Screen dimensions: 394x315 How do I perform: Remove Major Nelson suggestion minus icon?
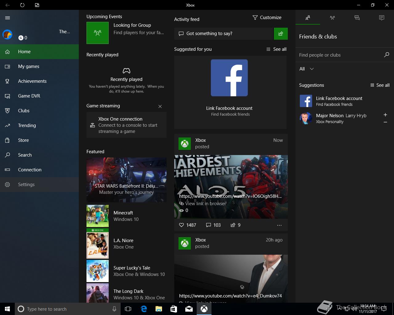[385, 122]
